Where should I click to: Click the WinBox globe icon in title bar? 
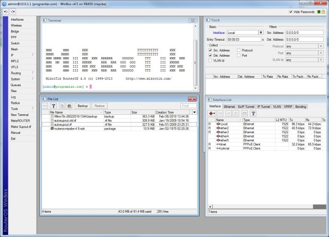[4, 4]
